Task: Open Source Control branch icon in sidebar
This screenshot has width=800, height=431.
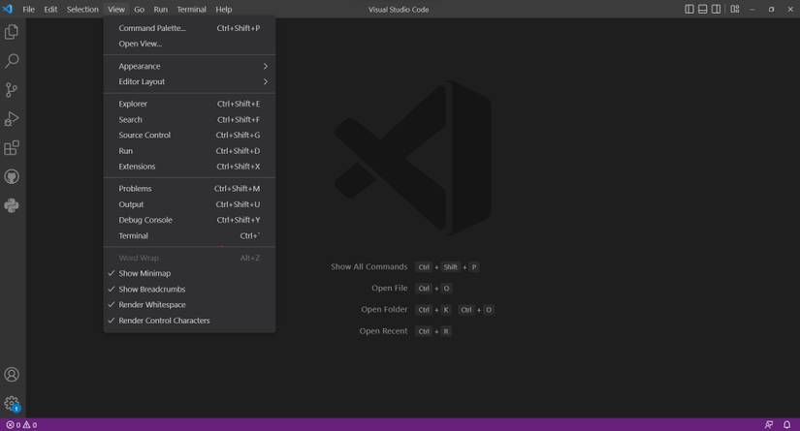Action: [12, 90]
